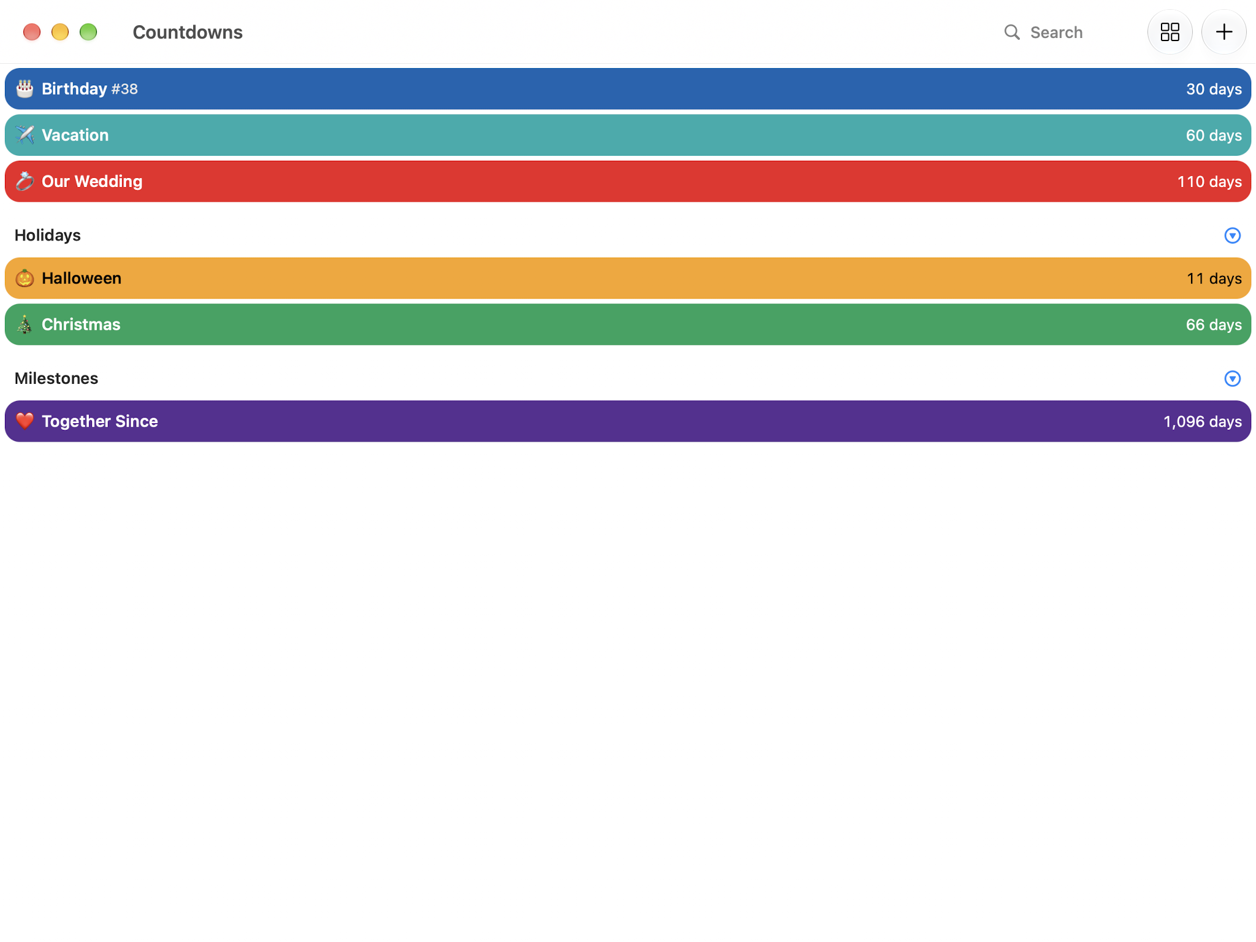Open the Halloween countdown

click(628, 278)
